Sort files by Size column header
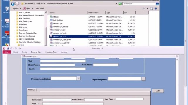188x105 pixels. (130, 13)
